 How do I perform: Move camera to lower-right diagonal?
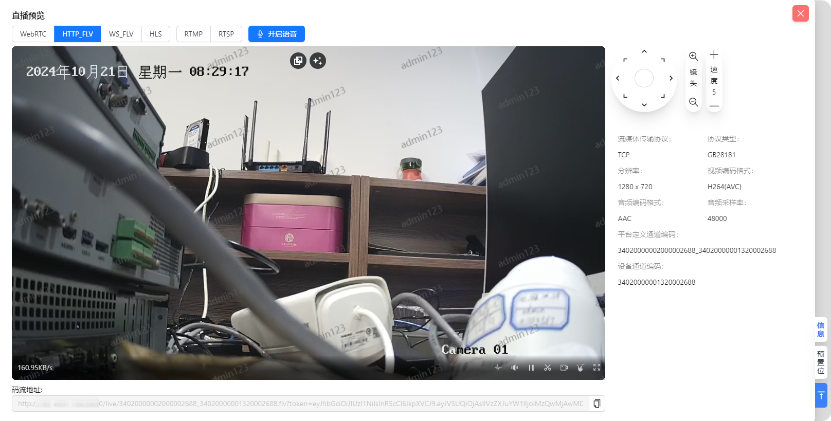663,96
